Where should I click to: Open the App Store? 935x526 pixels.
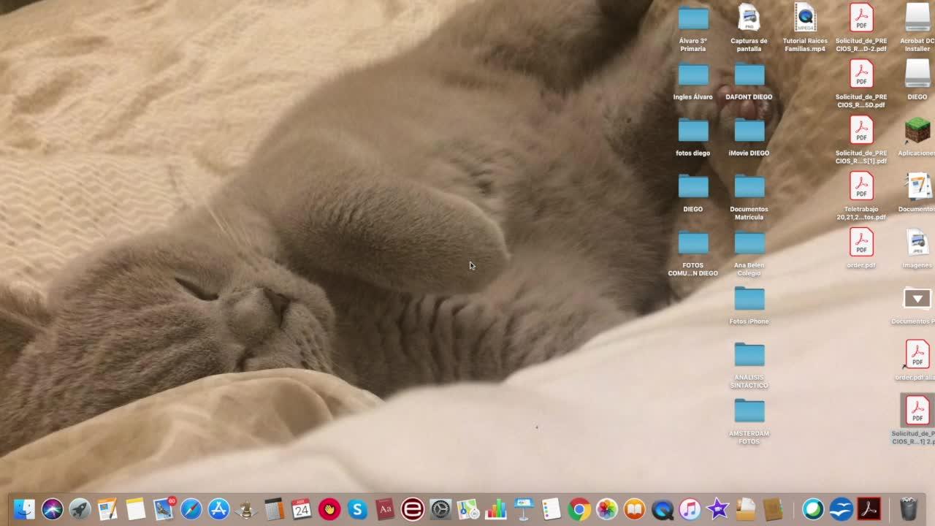coord(218,508)
